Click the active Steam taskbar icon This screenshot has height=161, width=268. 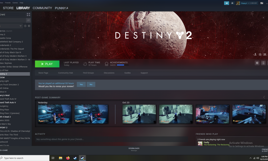coord(82,158)
